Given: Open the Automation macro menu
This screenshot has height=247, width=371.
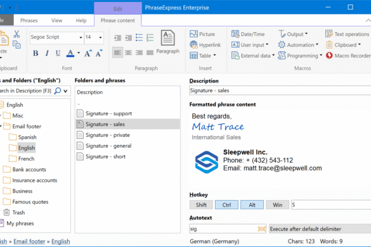Looking at the screenshot, I should [298, 45].
